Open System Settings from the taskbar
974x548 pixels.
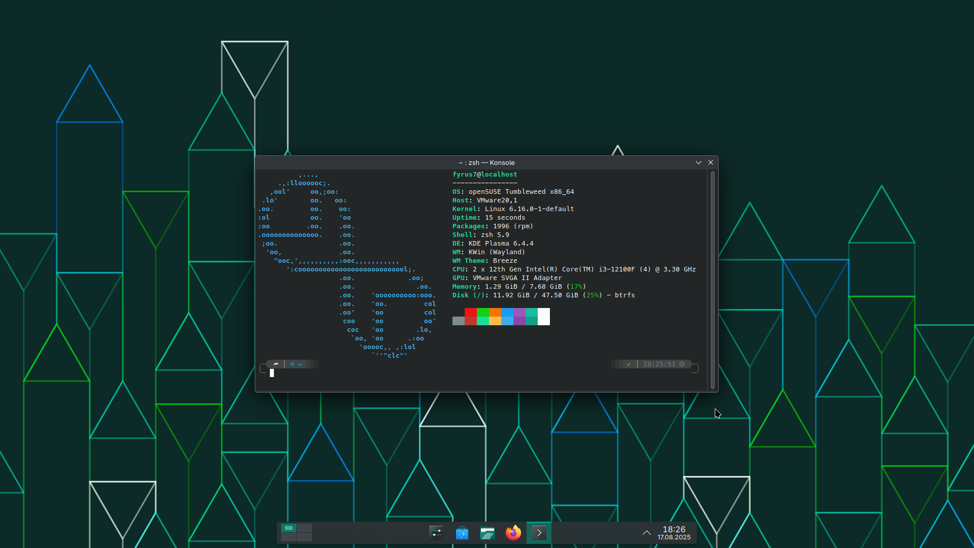436,533
